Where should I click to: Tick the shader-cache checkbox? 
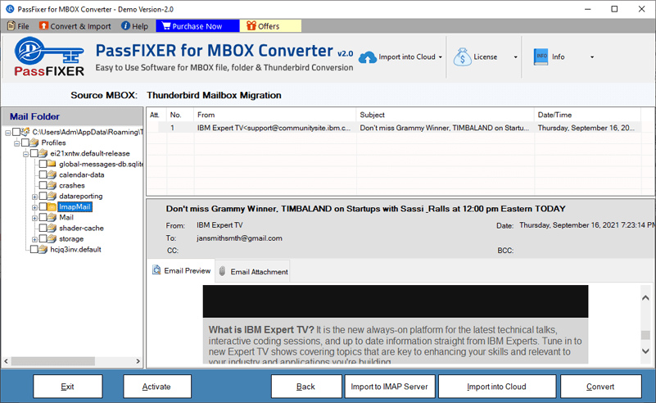[43, 228]
